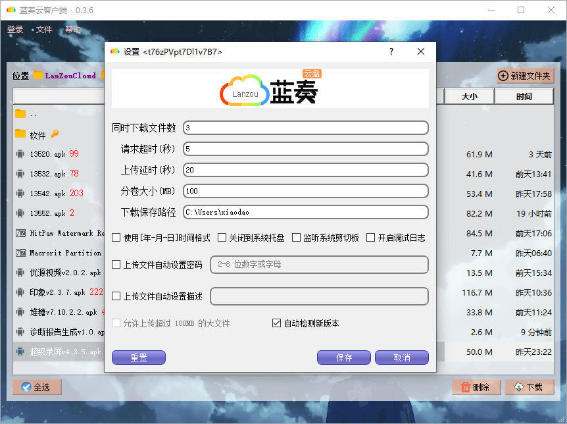Open the 帮助 menu
567x424 pixels.
73,29
